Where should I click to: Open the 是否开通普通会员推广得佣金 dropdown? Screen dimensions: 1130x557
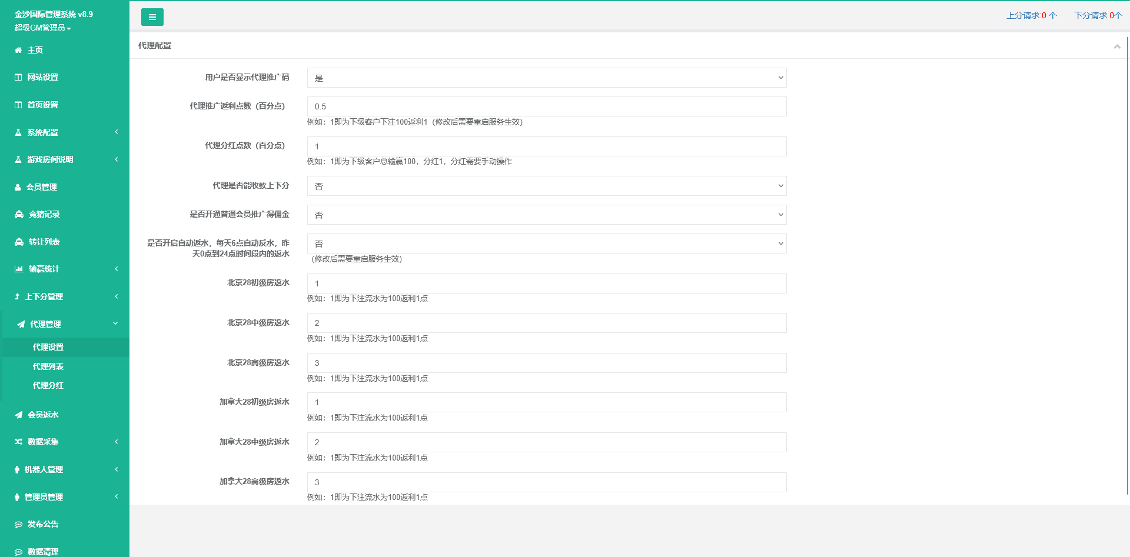coord(546,215)
